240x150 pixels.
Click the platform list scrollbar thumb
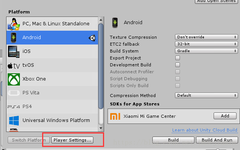[101, 66]
